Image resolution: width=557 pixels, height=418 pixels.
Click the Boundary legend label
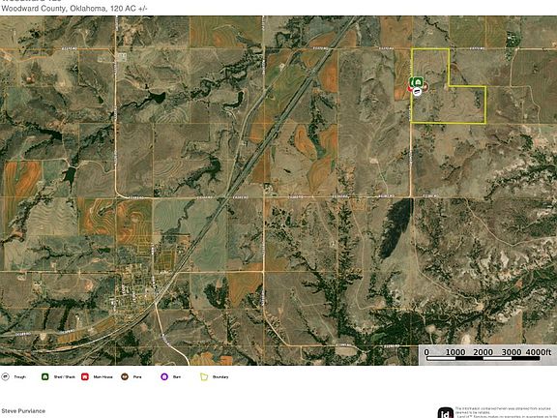pyautogui.click(x=220, y=376)
